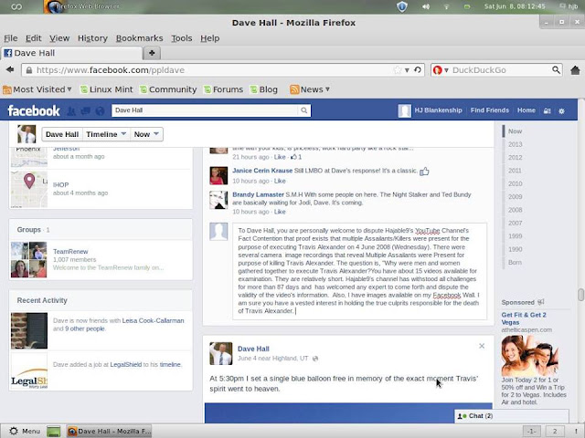Open the Firefox home page icon
Image resolution: width=585 pixels, height=438 pixels.
[x=575, y=70]
